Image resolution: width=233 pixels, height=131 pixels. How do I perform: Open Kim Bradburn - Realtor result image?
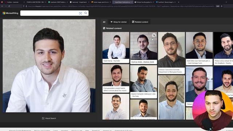pos(223,45)
